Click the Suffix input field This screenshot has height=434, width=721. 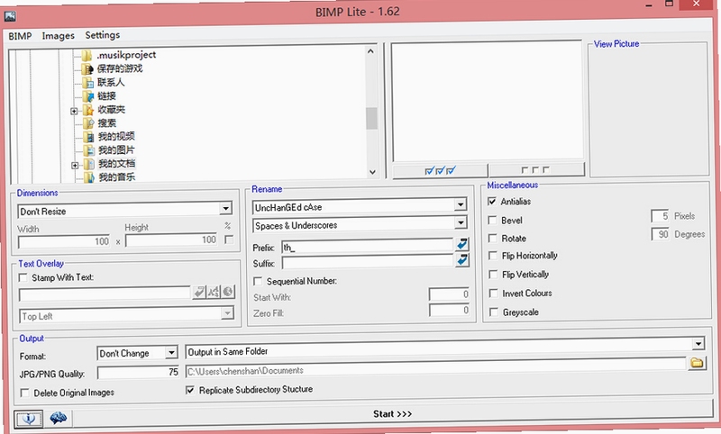coord(368,262)
